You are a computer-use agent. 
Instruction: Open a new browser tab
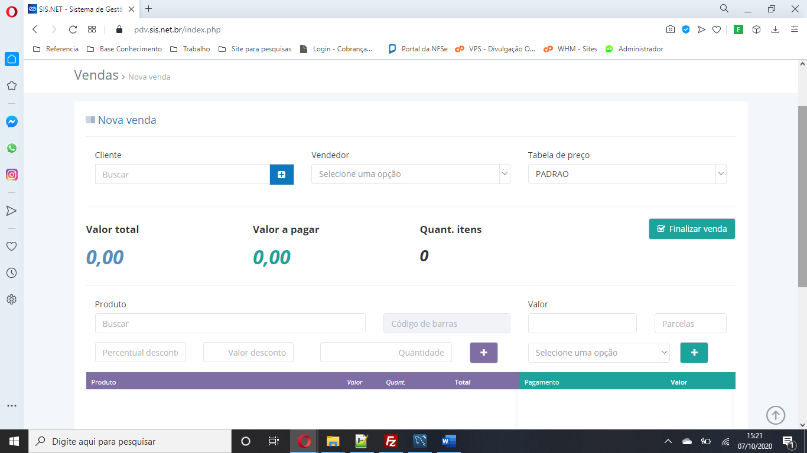tap(148, 8)
